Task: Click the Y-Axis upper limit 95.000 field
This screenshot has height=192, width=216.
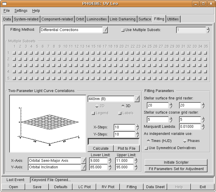Action: (x=124, y=167)
